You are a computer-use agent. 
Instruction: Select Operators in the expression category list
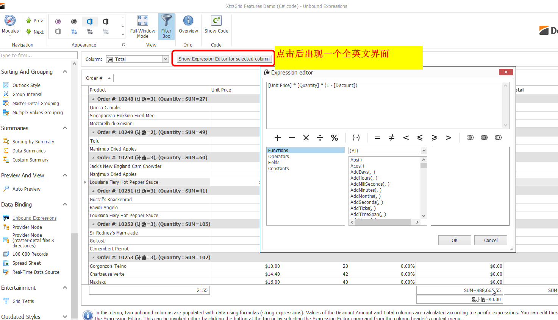point(278,157)
